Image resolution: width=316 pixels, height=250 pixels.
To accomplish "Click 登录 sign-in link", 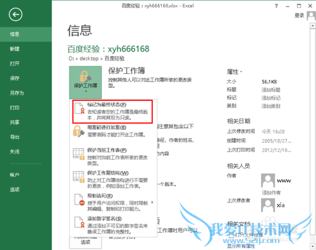I will (x=300, y=15).
